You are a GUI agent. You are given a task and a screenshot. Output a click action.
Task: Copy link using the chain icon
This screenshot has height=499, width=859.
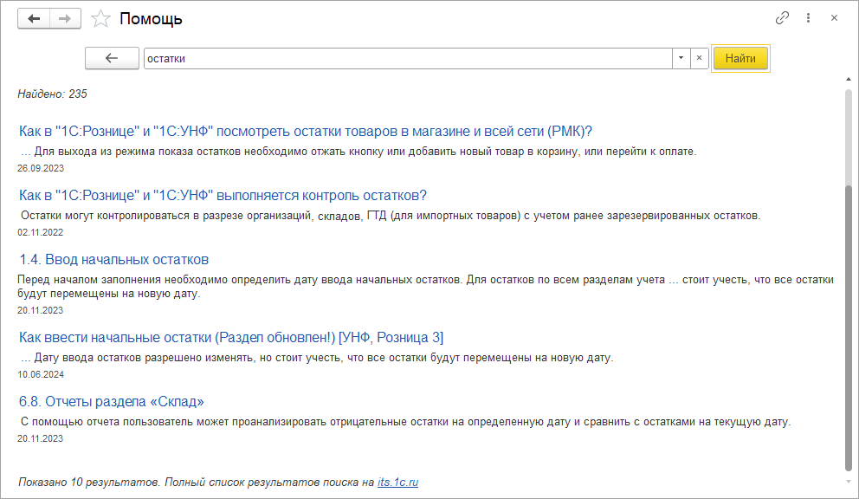(782, 17)
